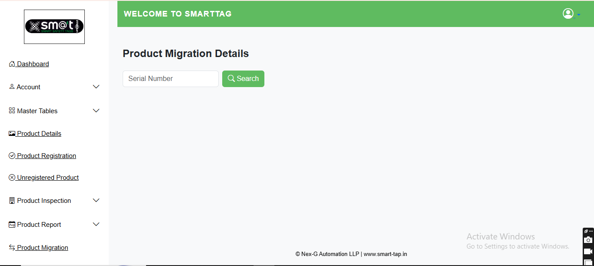Click the camera screenshot icon
This screenshot has width=594, height=266.
click(588, 240)
